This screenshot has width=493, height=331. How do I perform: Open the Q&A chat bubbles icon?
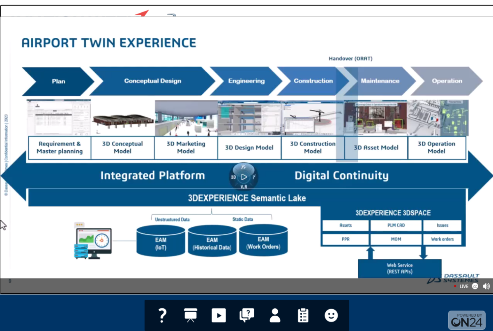click(x=247, y=315)
